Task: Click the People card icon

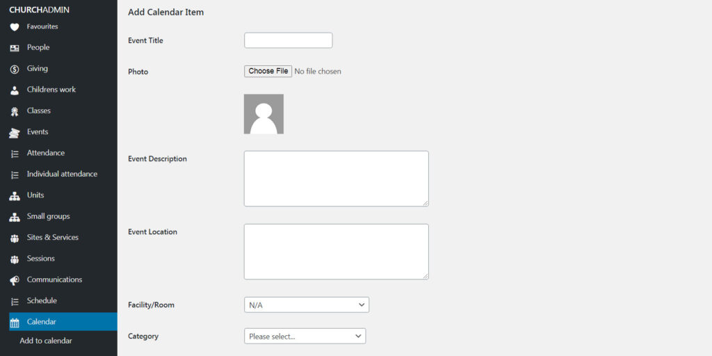Action: pyautogui.click(x=15, y=48)
